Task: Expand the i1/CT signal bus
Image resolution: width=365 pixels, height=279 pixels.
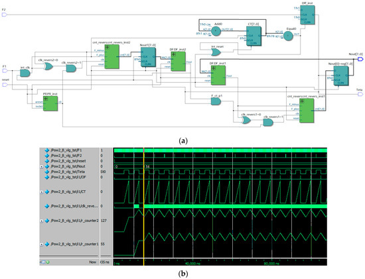Action: [x=42, y=192]
